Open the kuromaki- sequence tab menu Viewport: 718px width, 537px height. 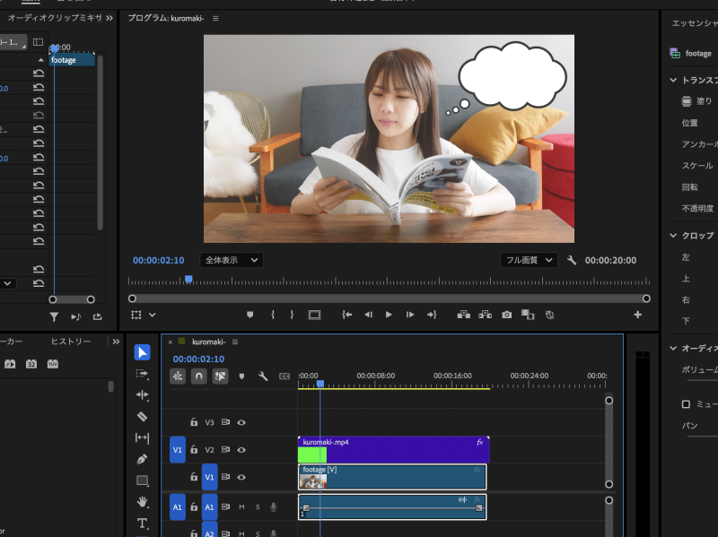point(235,342)
